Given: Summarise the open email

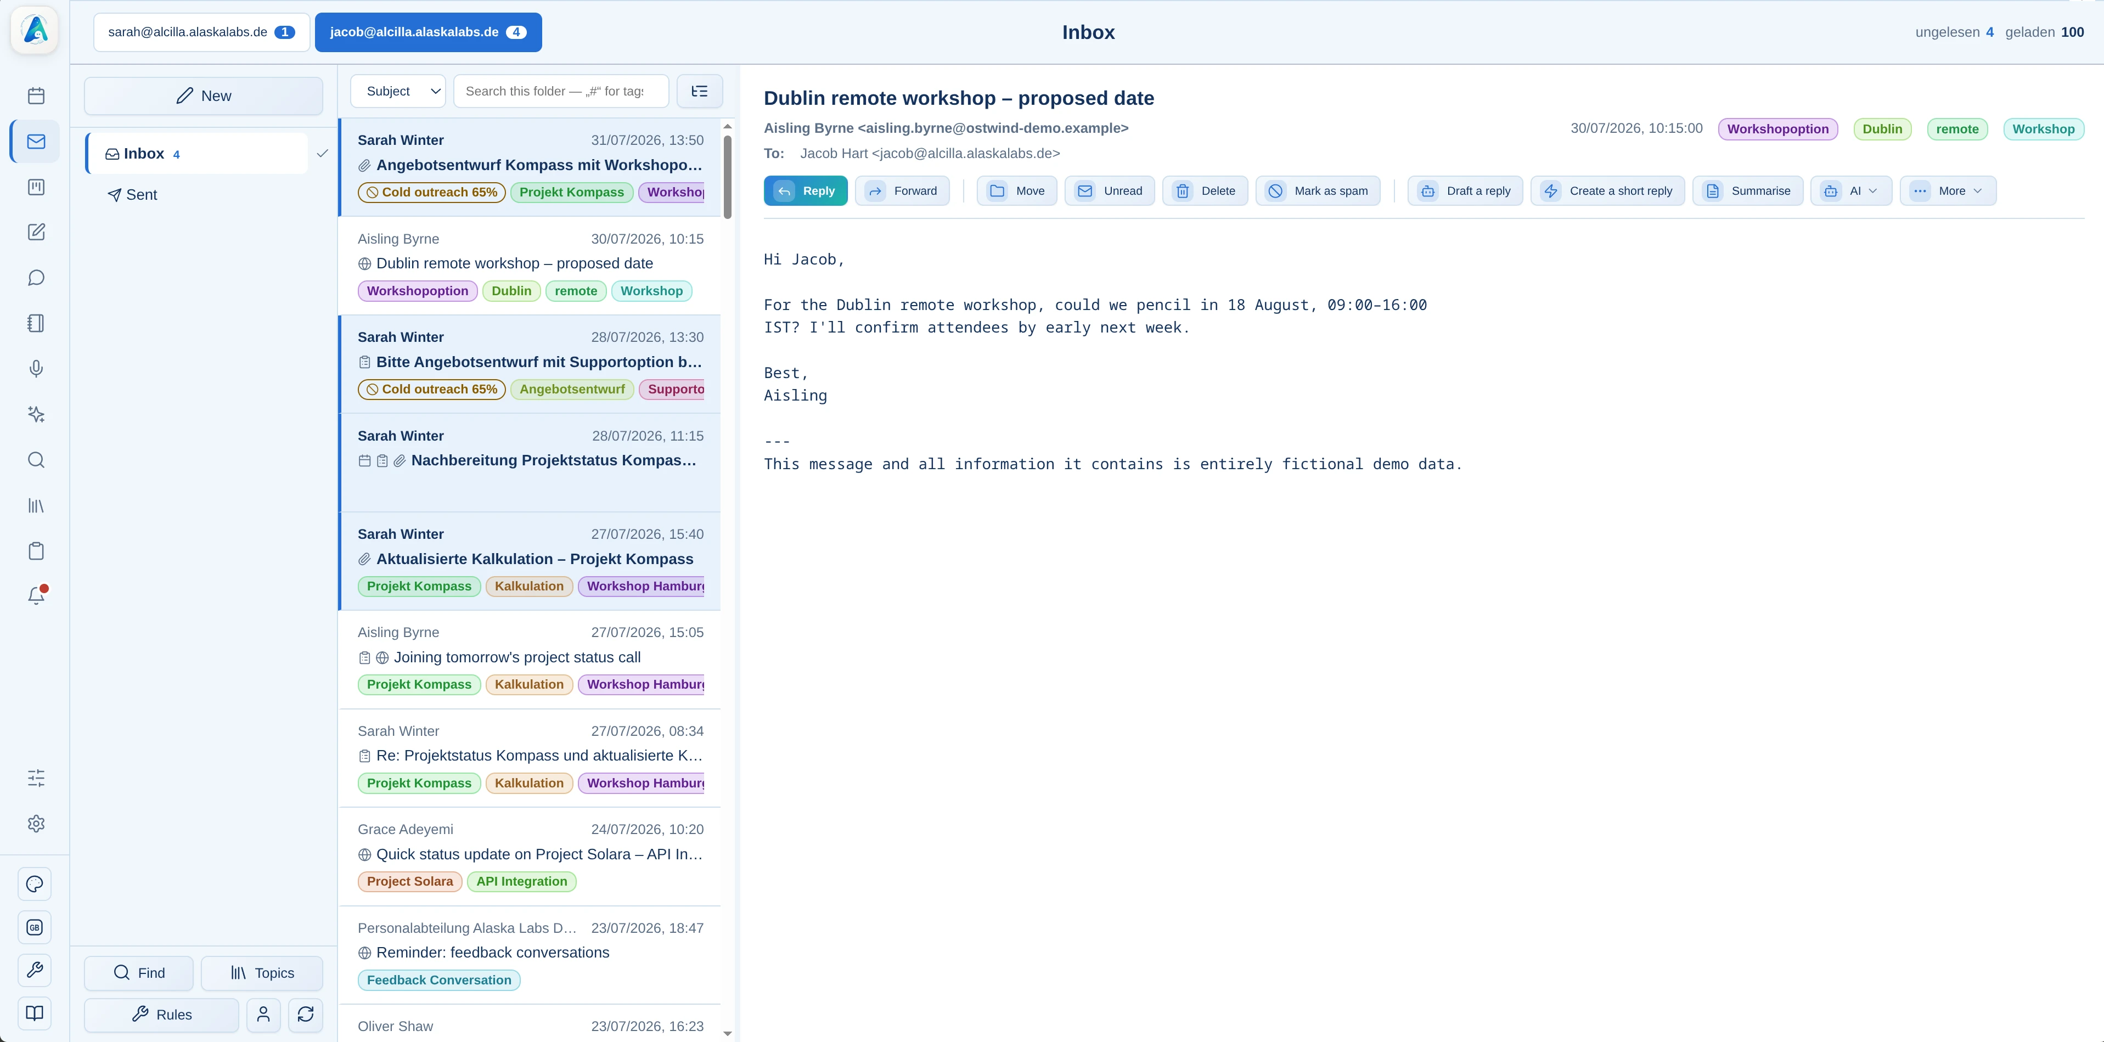Looking at the screenshot, I should [x=1748, y=191].
